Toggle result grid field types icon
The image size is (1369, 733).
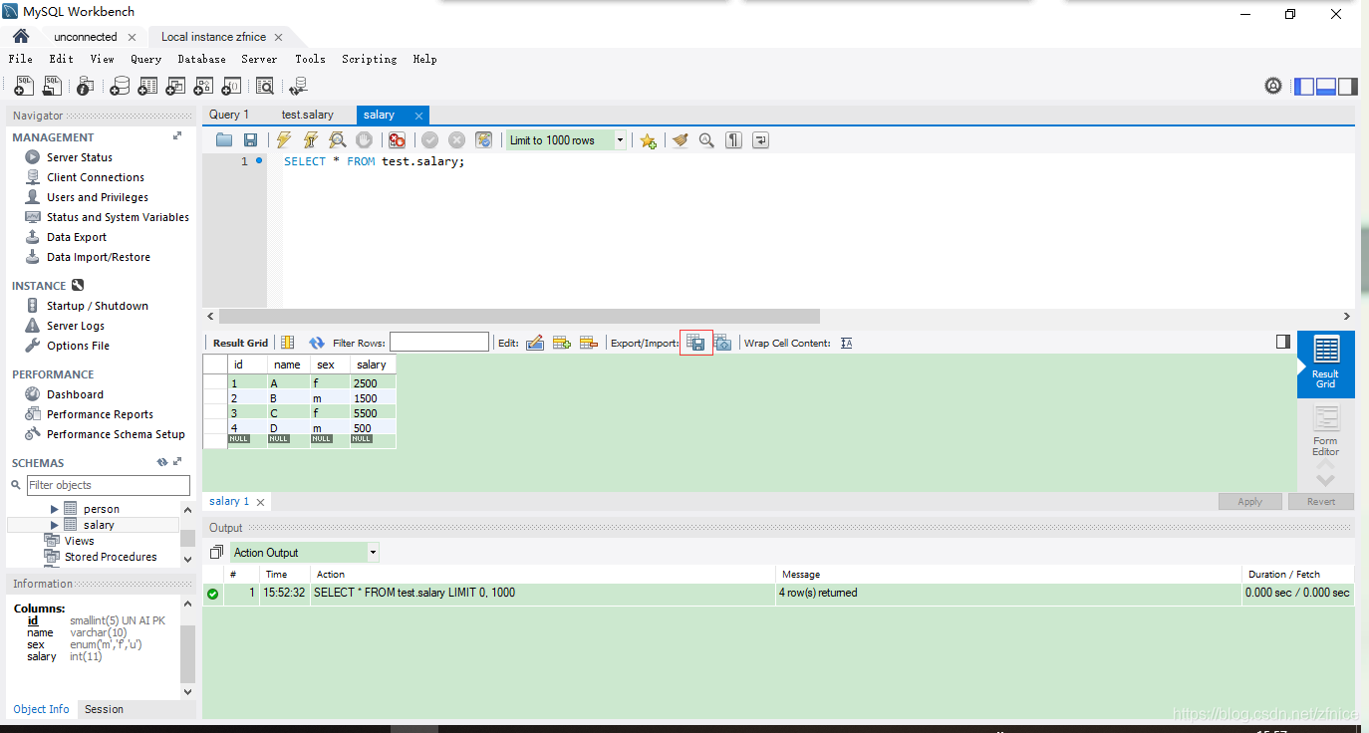tap(288, 343)
